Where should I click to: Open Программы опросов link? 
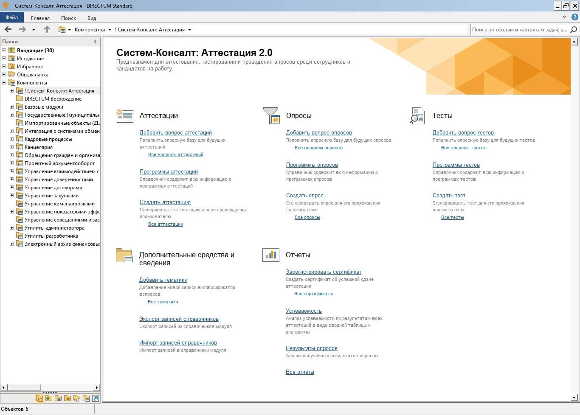click(312, 165)
